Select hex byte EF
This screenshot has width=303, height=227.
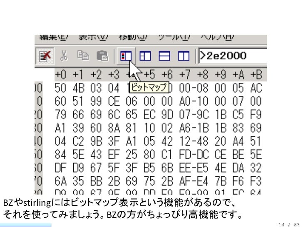pos(114,154)
